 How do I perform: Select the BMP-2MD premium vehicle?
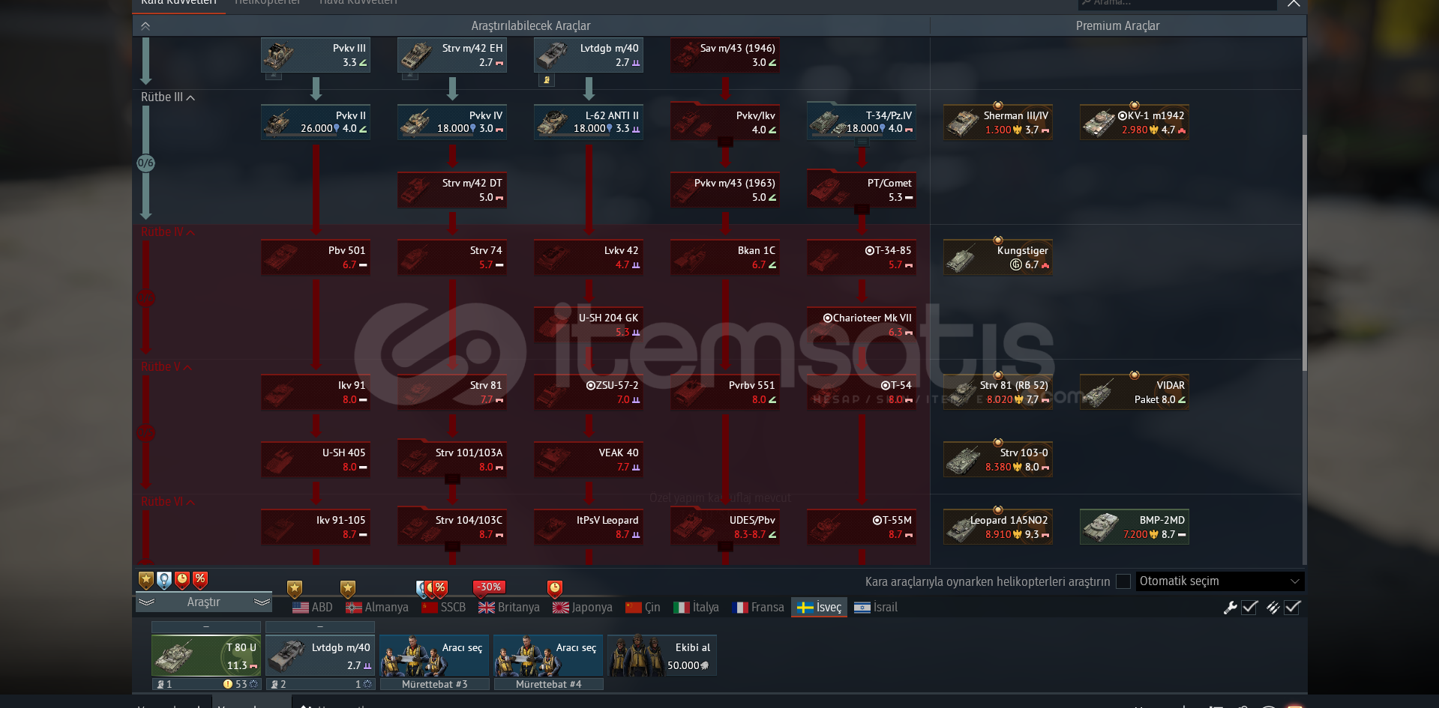pyautogui.click(x=1135, y=527)
